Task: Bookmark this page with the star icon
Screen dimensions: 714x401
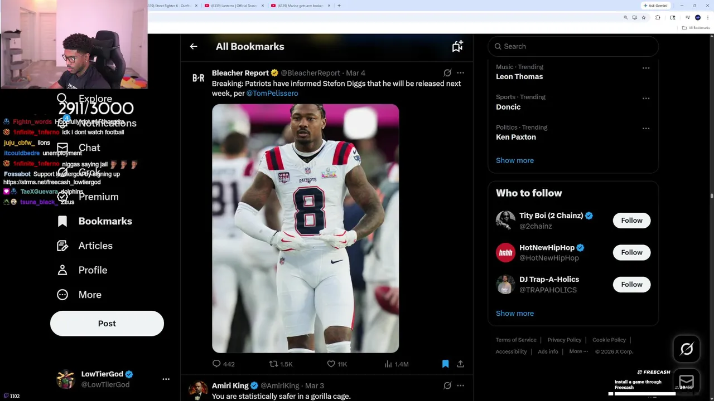Action: 643,18
